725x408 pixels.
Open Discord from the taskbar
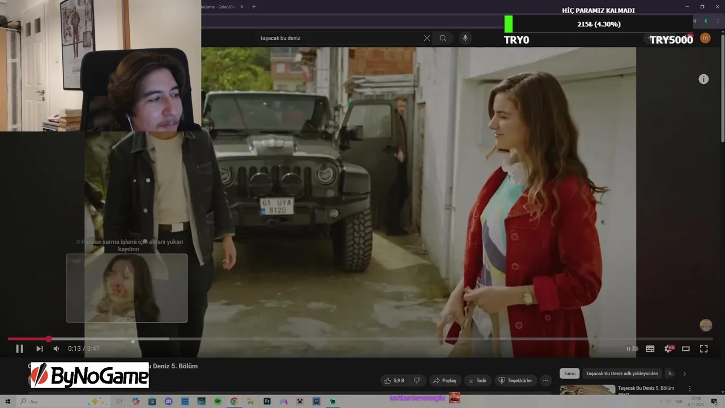168,401
